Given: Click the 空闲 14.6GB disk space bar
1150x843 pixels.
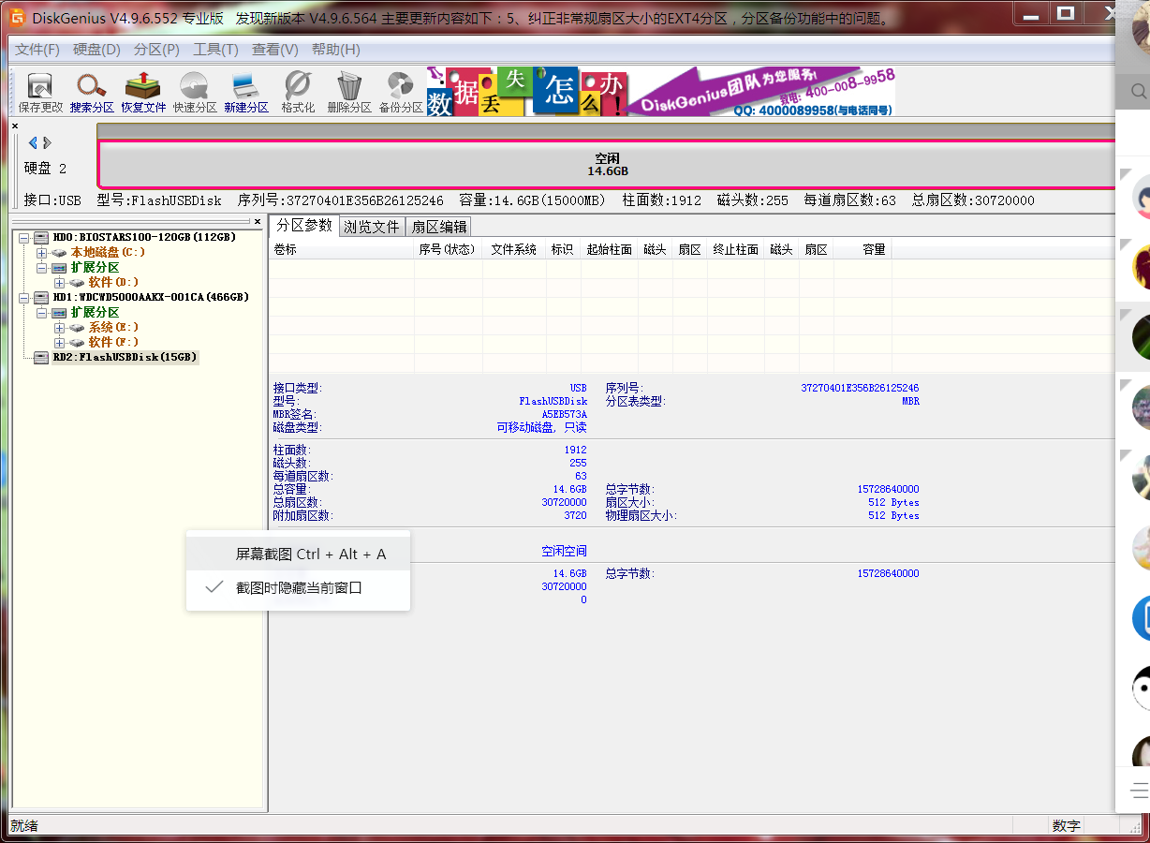Looking at the screenshot, I should click(607, 165).
